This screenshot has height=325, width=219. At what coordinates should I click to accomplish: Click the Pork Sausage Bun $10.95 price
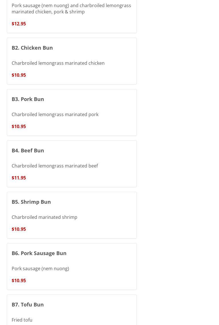click(19, 280)
